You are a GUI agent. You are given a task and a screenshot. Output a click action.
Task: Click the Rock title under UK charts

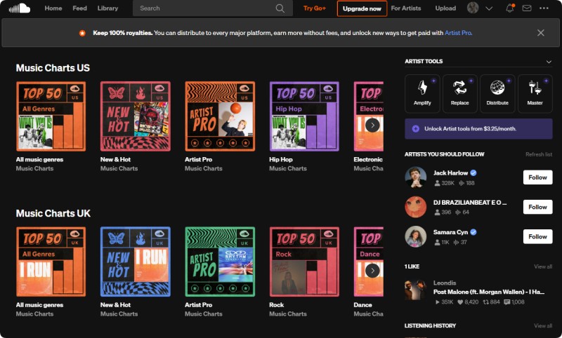276,305
